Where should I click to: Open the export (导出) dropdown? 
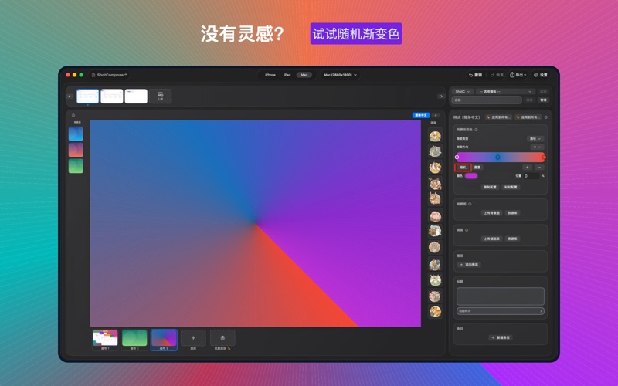[518, 75]
